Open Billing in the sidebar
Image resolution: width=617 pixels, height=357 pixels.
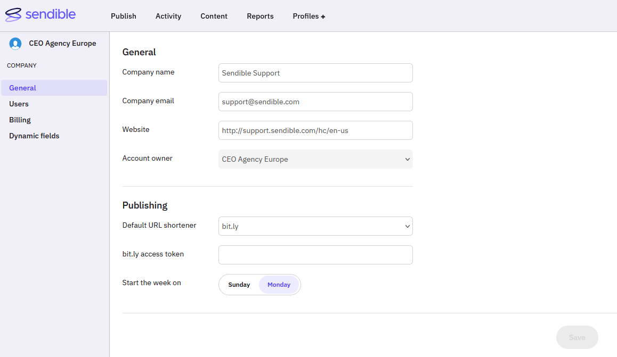(x=20, y=120)
